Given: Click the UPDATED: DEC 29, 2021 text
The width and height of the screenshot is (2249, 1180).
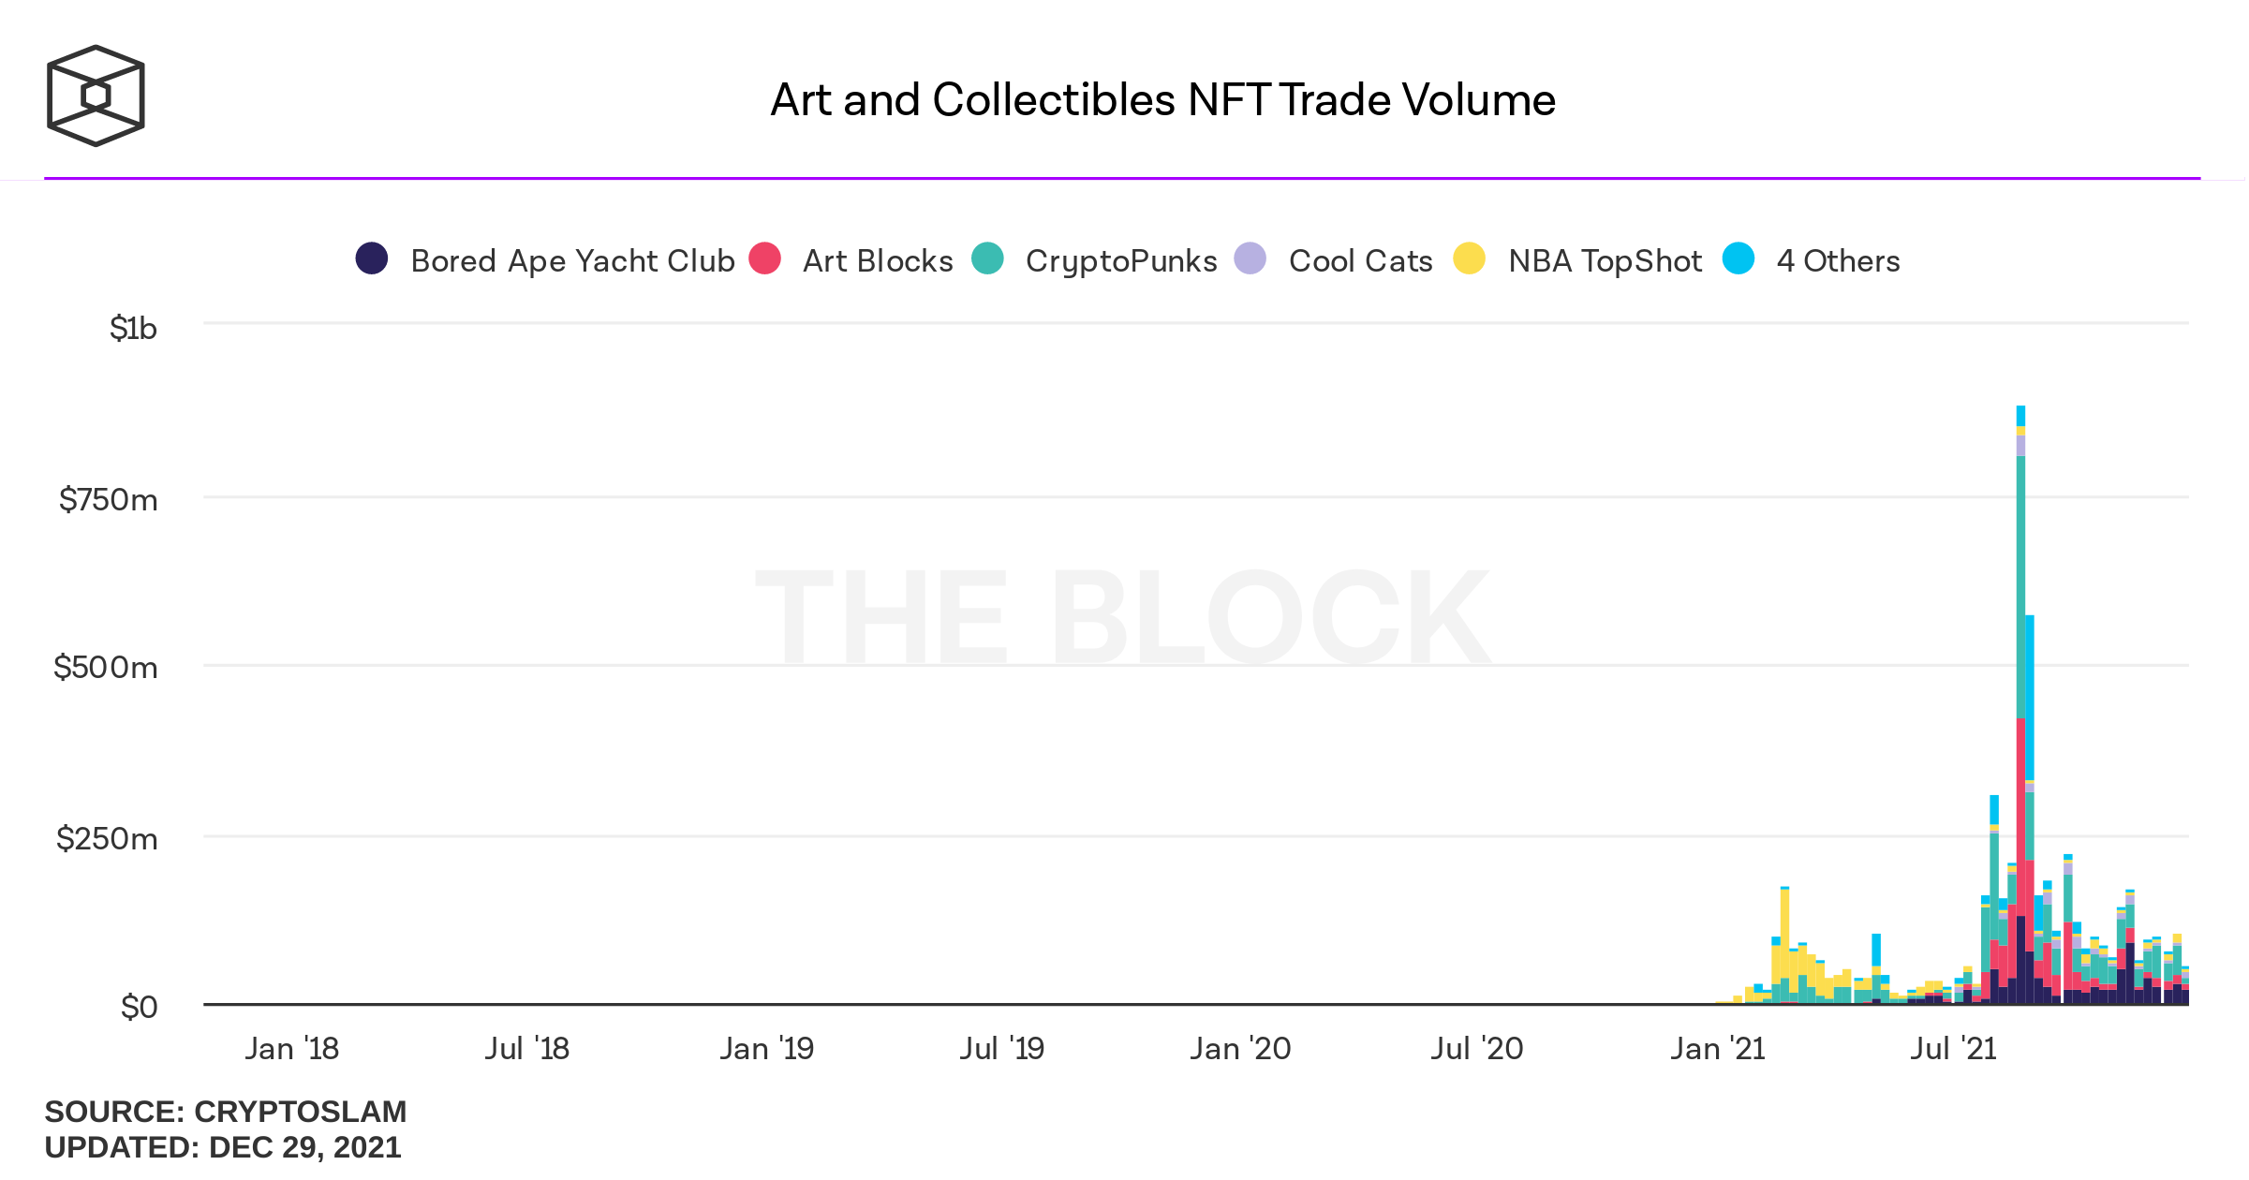Looking at the screenshot, I should (223, 1147).
